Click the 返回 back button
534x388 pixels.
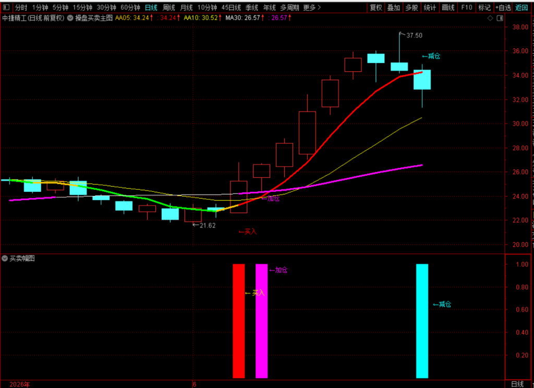click(521, 7)
